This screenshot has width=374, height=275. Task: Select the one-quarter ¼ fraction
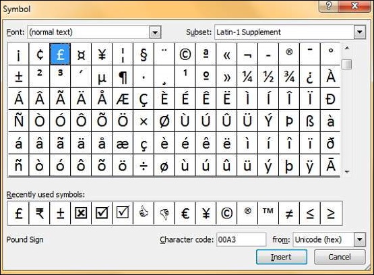tap(247, 76)
